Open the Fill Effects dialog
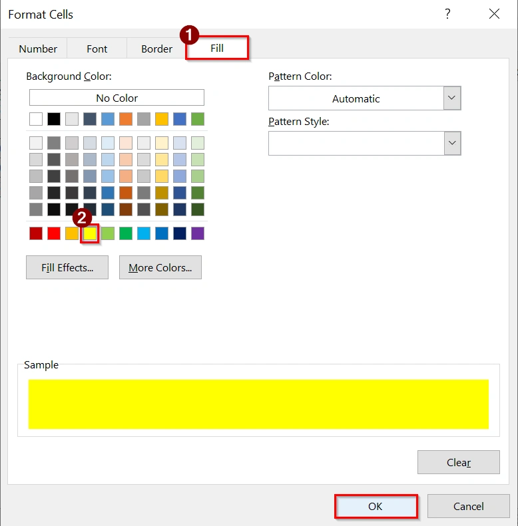 coord(67,267)
